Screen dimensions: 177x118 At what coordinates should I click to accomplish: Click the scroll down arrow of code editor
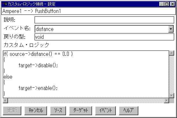172,96
